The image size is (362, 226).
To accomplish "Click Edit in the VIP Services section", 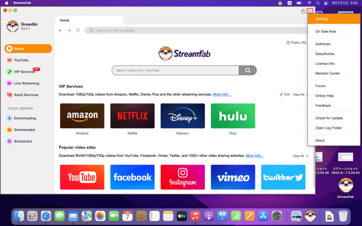I will pyautogui.click(x=285, y=94).
